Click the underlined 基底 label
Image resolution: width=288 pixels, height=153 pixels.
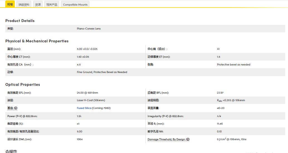click(10, 108)
